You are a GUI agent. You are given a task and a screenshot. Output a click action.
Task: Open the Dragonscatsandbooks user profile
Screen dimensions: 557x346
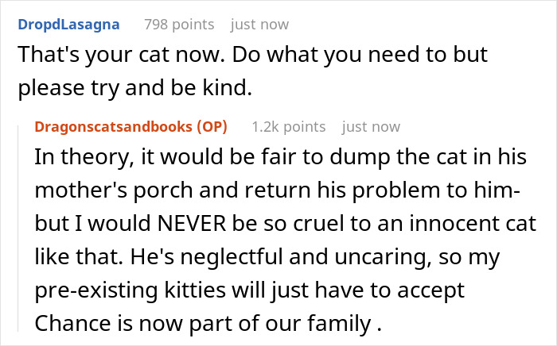(x=118, y=126)
